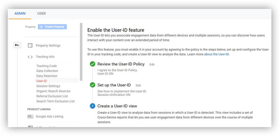Screen dimensions: 279x136
Task: Open Data Retention settings
Action: click(47, 76)
